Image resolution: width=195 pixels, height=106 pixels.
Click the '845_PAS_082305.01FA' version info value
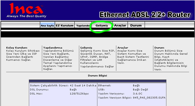pos(149,98)
